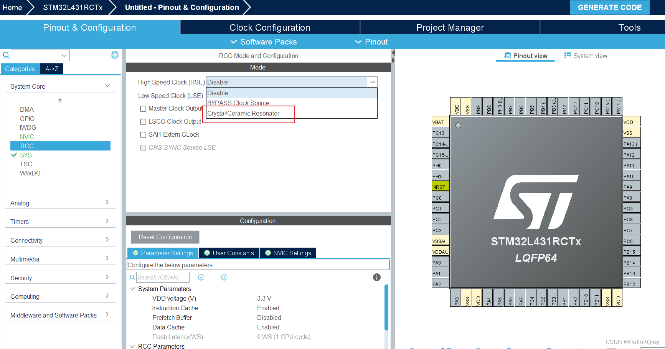Click the Reset Configuration button
The height and width of the screenshot is (349, 665).
click(x=165, y=237)
